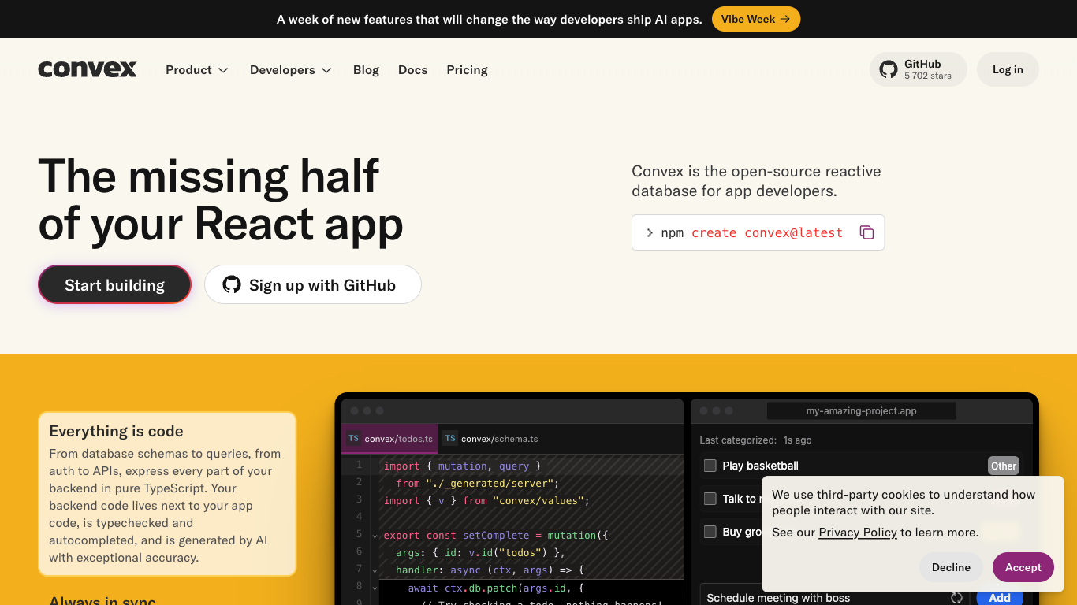Viewport: 1077px width, 605px height.
Task: Click the refresh icon beside Add button
Action: pyautogui.click(x=956, y=598)
